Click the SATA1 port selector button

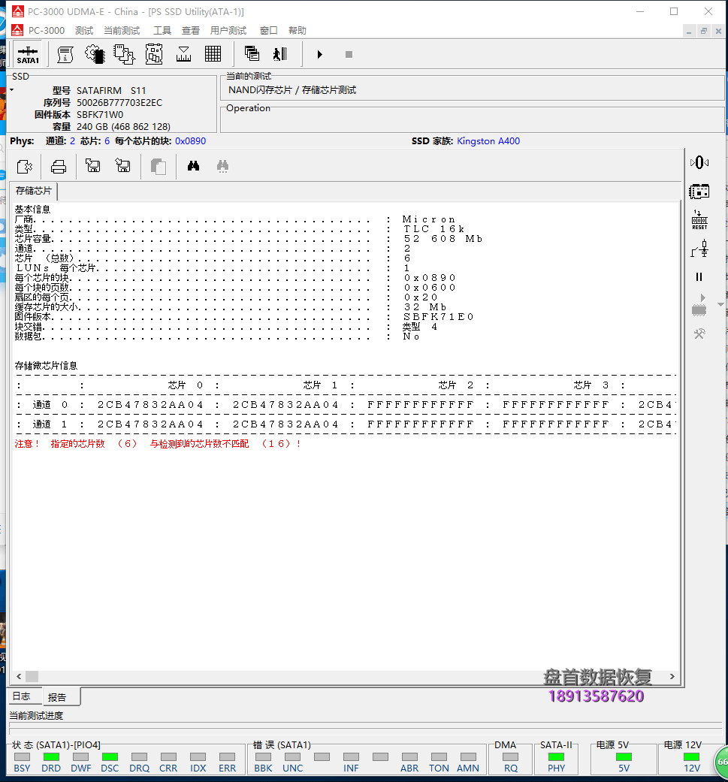tap(28, 54)
